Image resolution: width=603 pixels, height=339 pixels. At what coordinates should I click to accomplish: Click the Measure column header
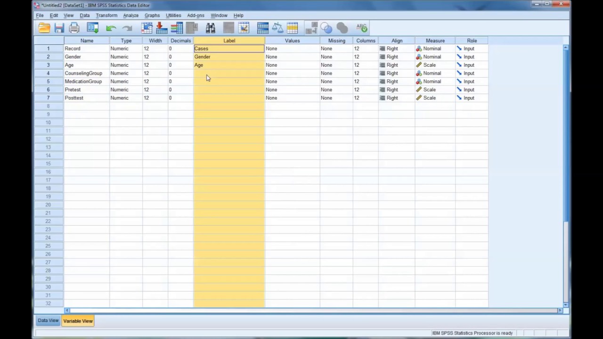click(435, 40)
